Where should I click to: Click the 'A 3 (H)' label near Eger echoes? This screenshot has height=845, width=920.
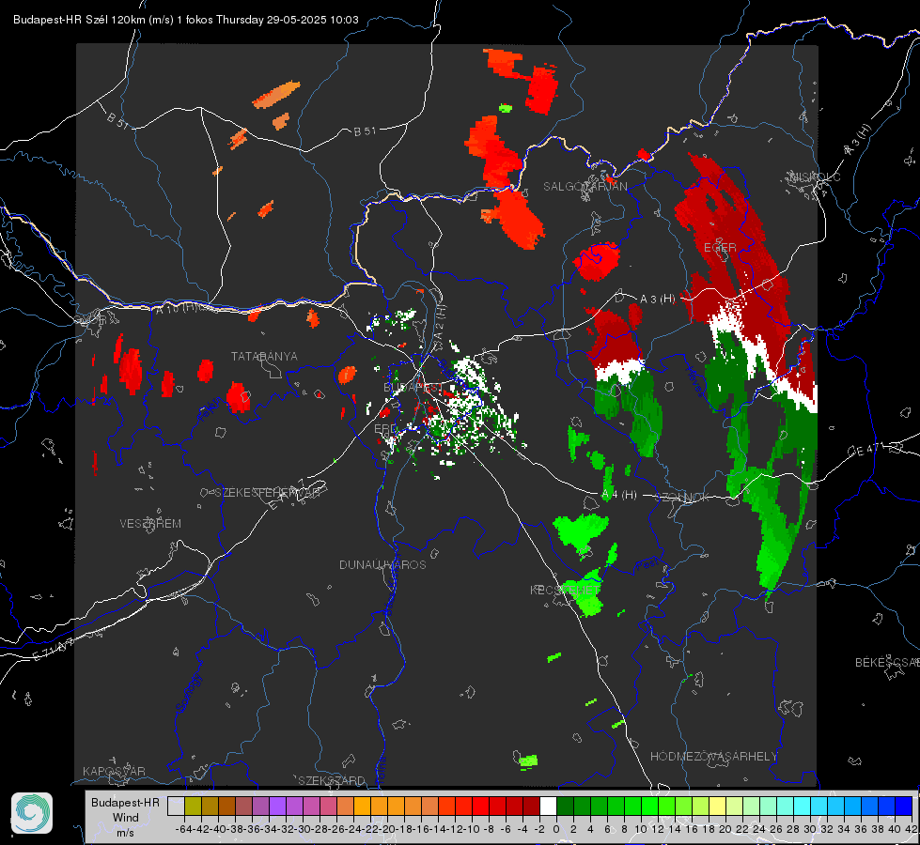(x=657, y=300)
